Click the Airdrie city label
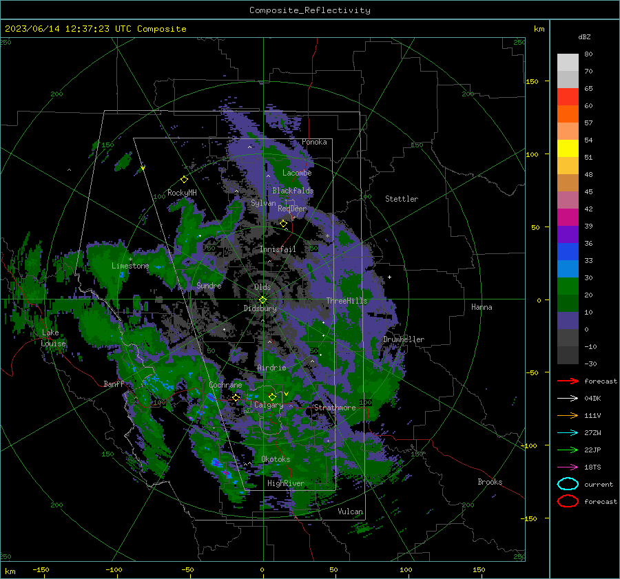The image size is (620, 579). click(271, 368)
